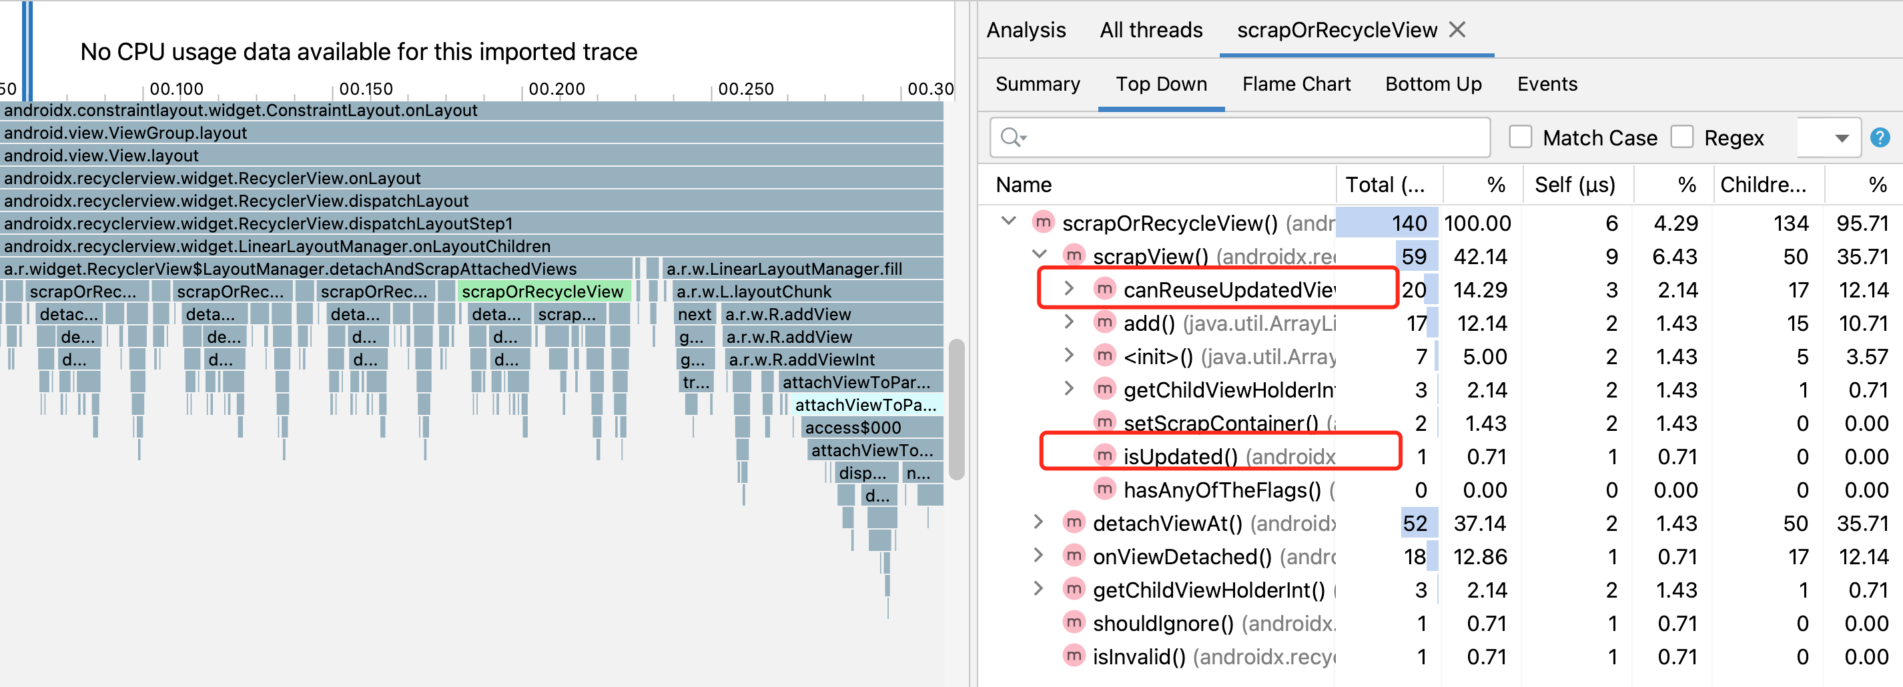Sort by the Self (μs) column header
1903x687 pixels.
1575,185
